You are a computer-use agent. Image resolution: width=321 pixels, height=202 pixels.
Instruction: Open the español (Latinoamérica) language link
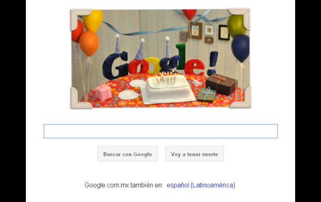click(x=201, y=185)
